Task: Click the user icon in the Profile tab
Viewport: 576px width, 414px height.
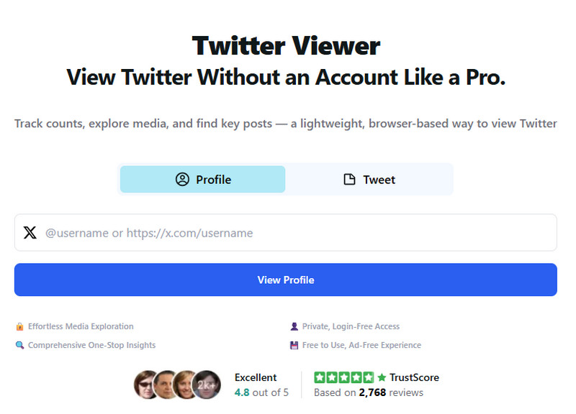Action: (x=182, y=180)
